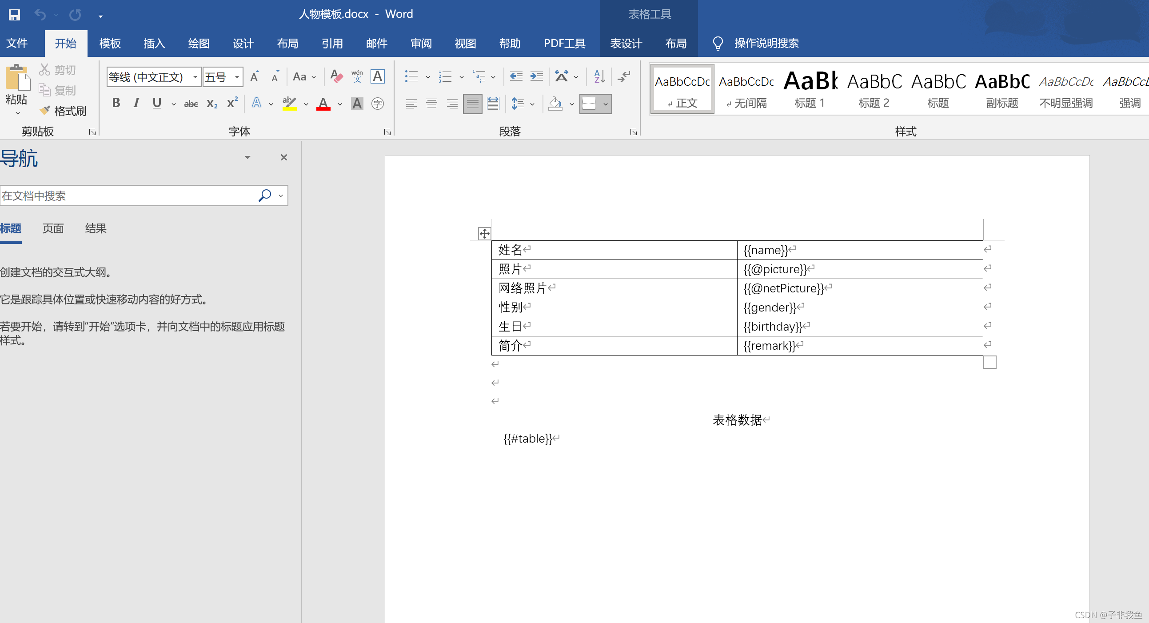The width and height of the screenshot is (1149, 623).
Task: Click Increase Indent icon
Action: (537, 77)
